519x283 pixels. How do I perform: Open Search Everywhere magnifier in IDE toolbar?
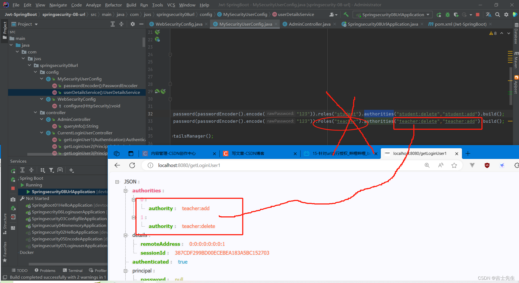pos(497,15)
